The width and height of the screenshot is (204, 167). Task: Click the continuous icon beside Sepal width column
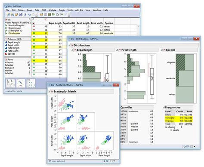click(6, 45)
